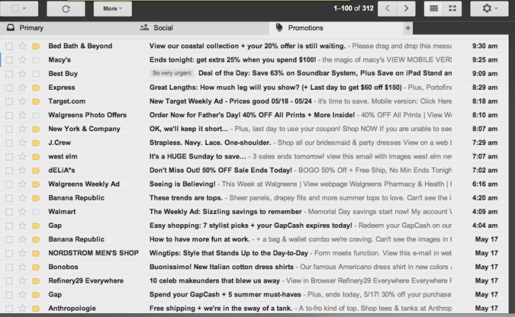Click the '1–100 of 312' message counter

click(x=353, y=8)
